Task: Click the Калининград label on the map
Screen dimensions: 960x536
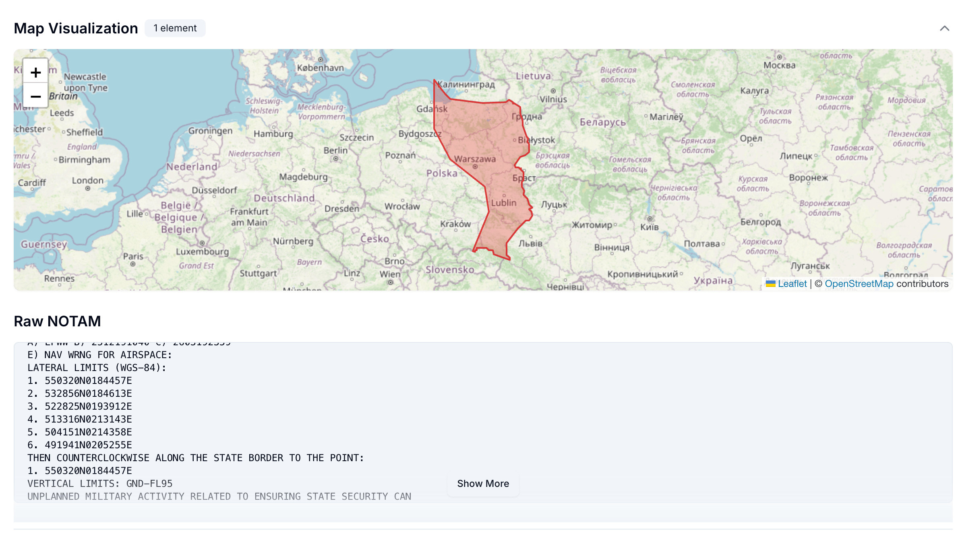Action: click(x=466, y=85)
